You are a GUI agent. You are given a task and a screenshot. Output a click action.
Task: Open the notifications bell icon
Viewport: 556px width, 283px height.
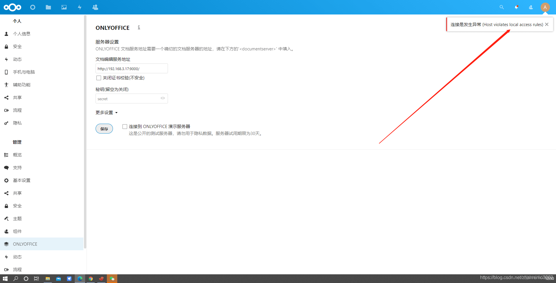[516, 7]
